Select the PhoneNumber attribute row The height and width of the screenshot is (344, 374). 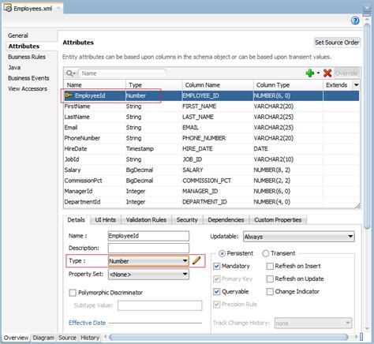pos(211,138)
